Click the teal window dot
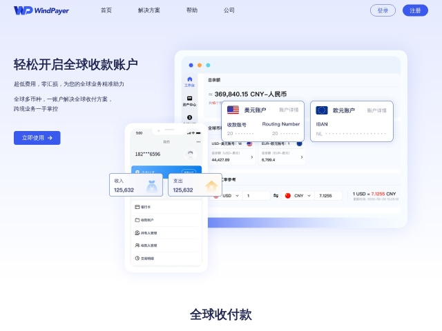 click(x=208, y=66)
